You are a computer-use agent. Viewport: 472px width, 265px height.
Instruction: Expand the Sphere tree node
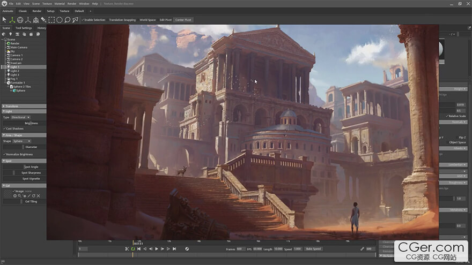[x=11, y=90]
